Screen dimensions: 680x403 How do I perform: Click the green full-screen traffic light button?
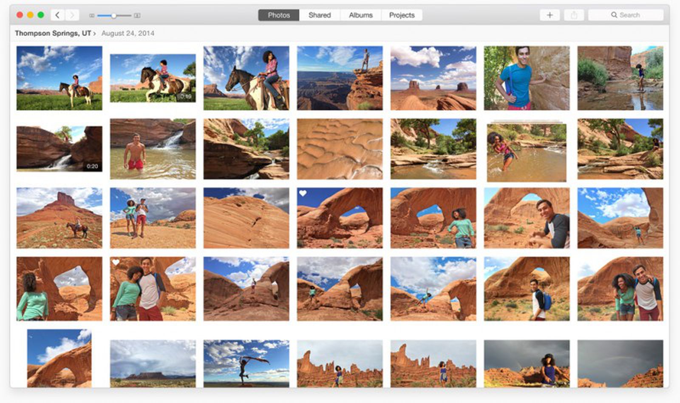coord(41,14)
